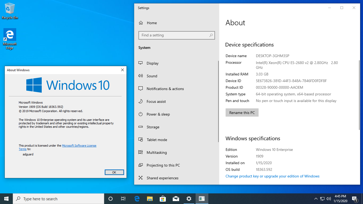The width and height of the screenshot is (363, 204).
Task: Launch Edge from the taskbar
Action: coord(137,199)
